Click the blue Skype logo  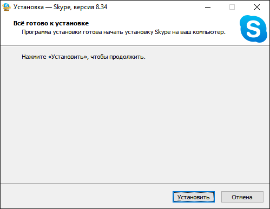click(x=253, y=29)
